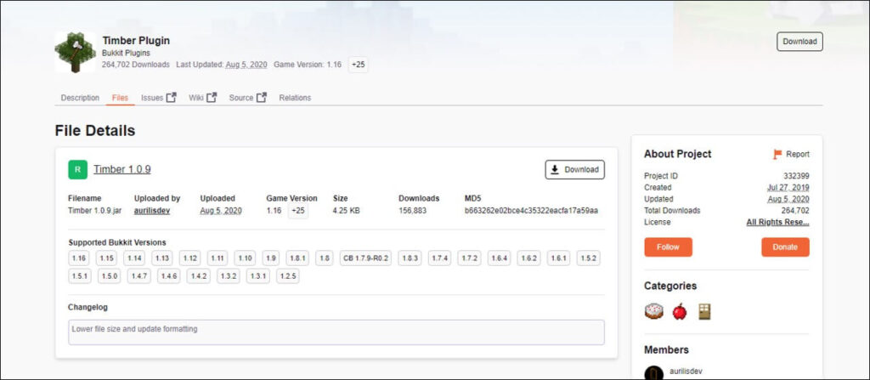Click the MD5 hash b663262e02bce4c35322eacfa17a59aa
Screen dimensions: 870x380
(531, 211)
